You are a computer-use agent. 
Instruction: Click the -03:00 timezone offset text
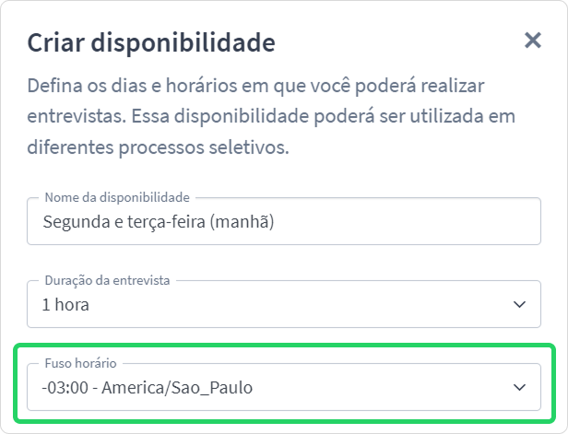tap(65, 387)
